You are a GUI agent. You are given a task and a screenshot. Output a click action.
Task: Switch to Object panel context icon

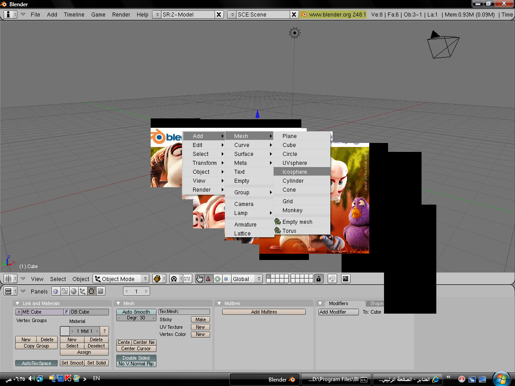[x=82, y=291]
